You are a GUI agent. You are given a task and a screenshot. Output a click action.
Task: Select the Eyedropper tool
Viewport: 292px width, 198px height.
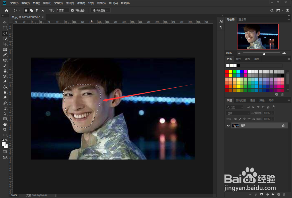click(x=5, y=55)
